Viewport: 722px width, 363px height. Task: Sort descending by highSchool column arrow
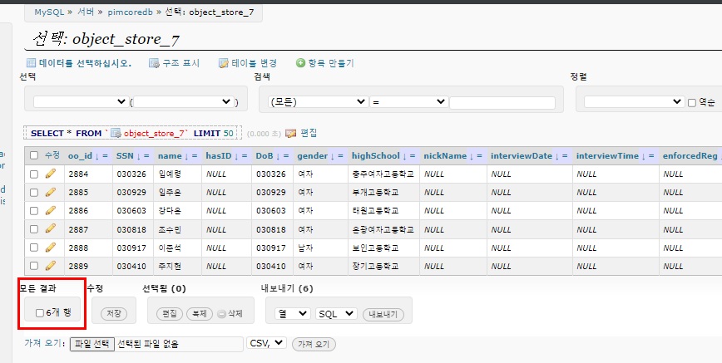pyautogui.click(x=405, y=156)
